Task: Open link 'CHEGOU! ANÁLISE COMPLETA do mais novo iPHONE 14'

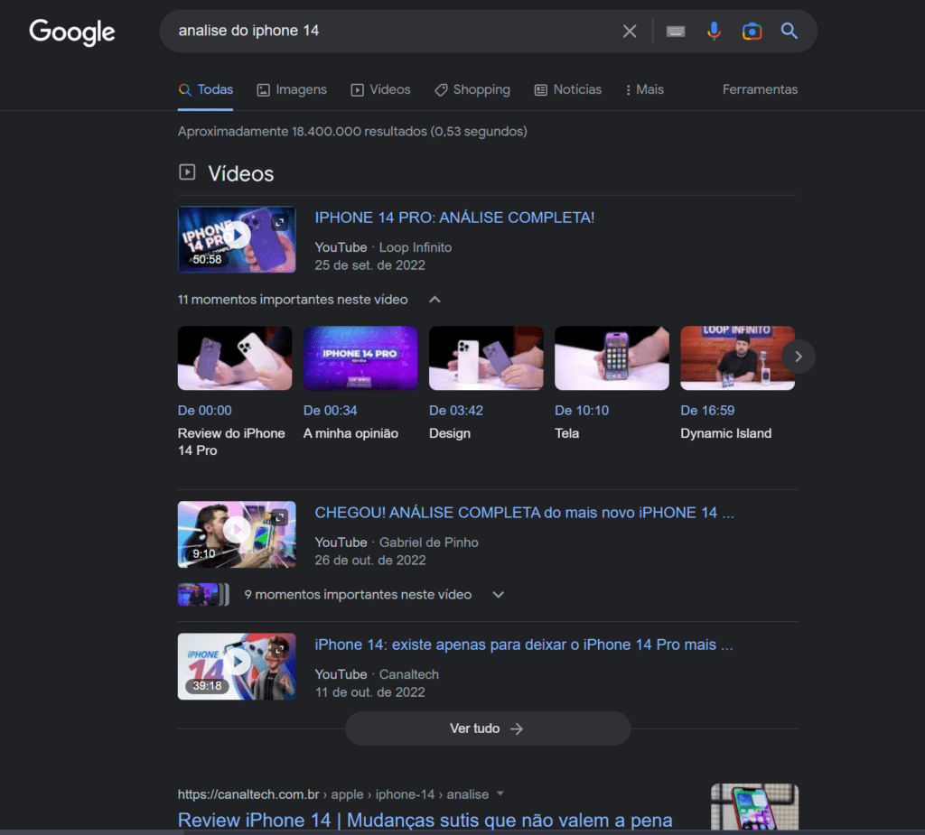Action: pyautogui.click(x=525, y=513)
